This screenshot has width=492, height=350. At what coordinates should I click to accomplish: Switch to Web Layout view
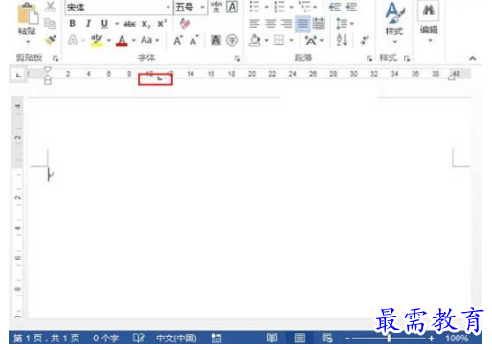[x=327, y=338]
